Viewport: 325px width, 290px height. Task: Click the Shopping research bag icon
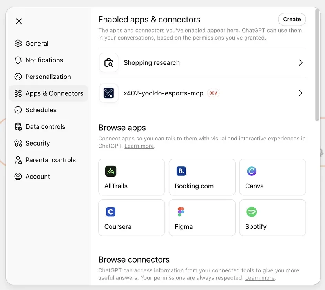(x=109, y=63)
